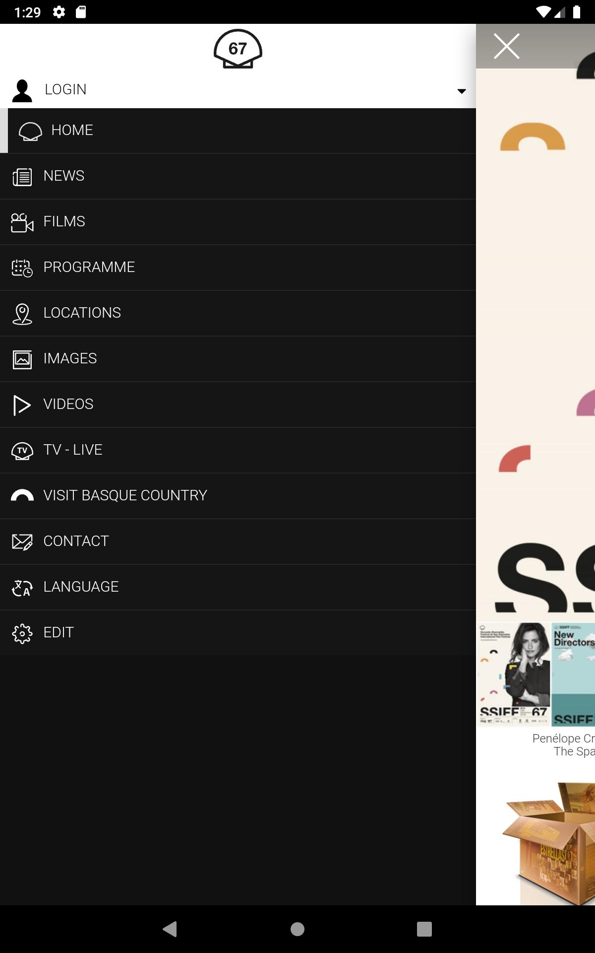Click the VIDEOS play triangle icon
Viewport: 595px width, 953px height.
tap(22, 405)
